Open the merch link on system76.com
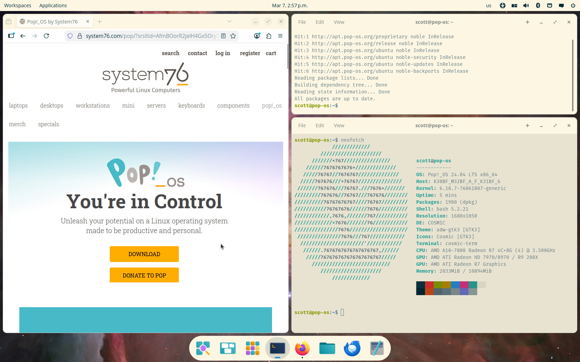 click(x=17, y=124)
